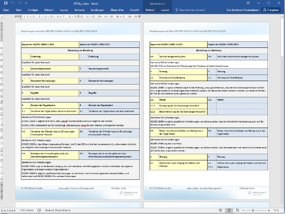Open the proofing book icon in status bar
Viewport: 285px width, 214px height.
[39, 210]
